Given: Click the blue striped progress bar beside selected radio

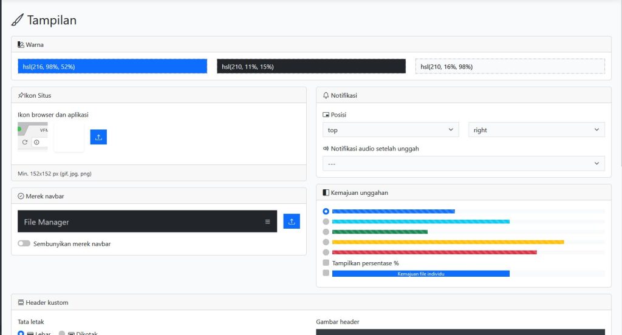Looking at the screenshot, I should [x=394, y=211].
